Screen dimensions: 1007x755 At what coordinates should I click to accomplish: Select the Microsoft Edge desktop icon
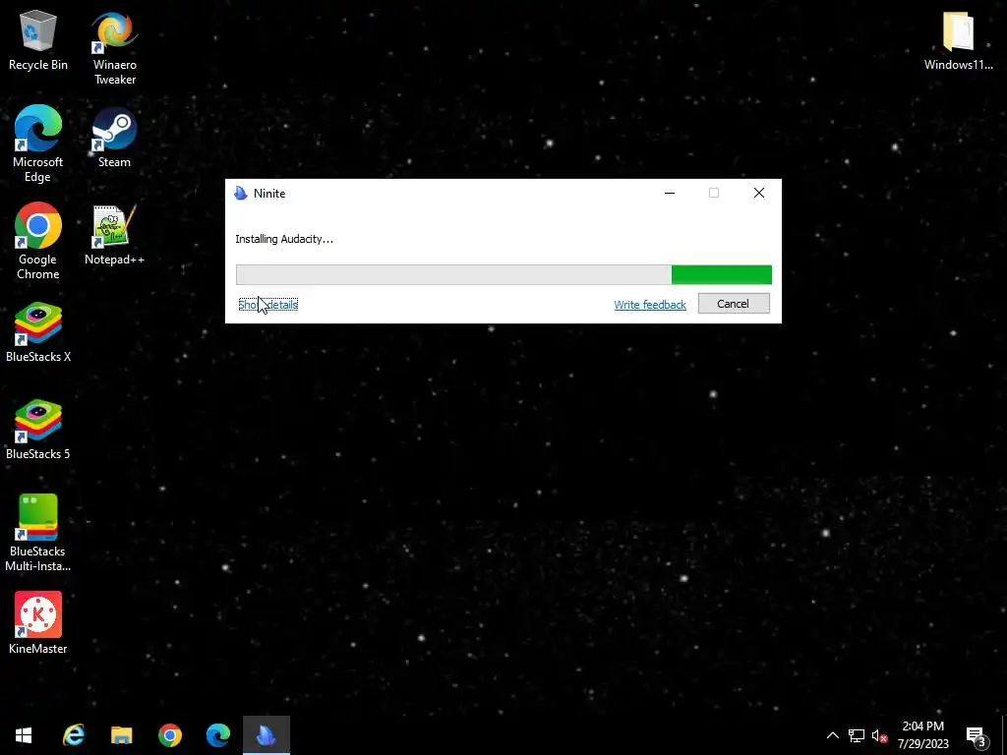pyautogui.click(x=38, y=144)
